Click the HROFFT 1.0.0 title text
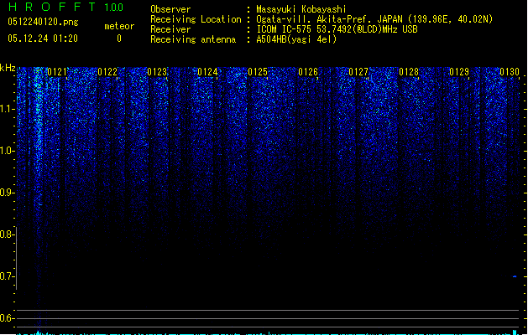Image resolution: width=528 pixels, height=335 pixels. click(65, 7)
